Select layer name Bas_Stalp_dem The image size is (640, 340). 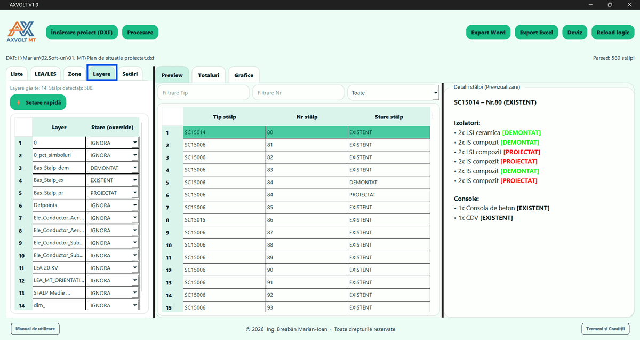(x=59, y=168)
